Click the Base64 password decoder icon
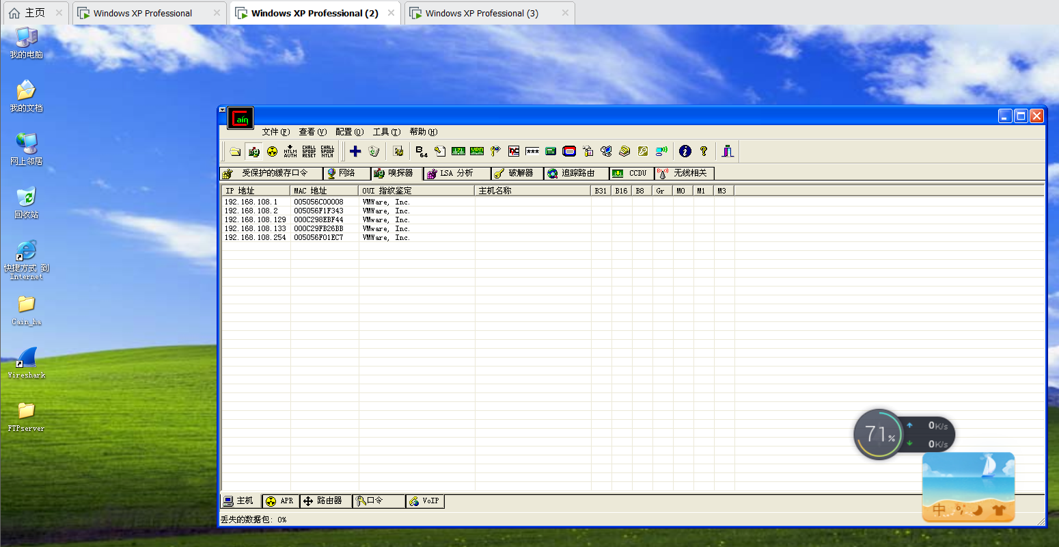1059x547 pixels. click(x=422, y=151)
